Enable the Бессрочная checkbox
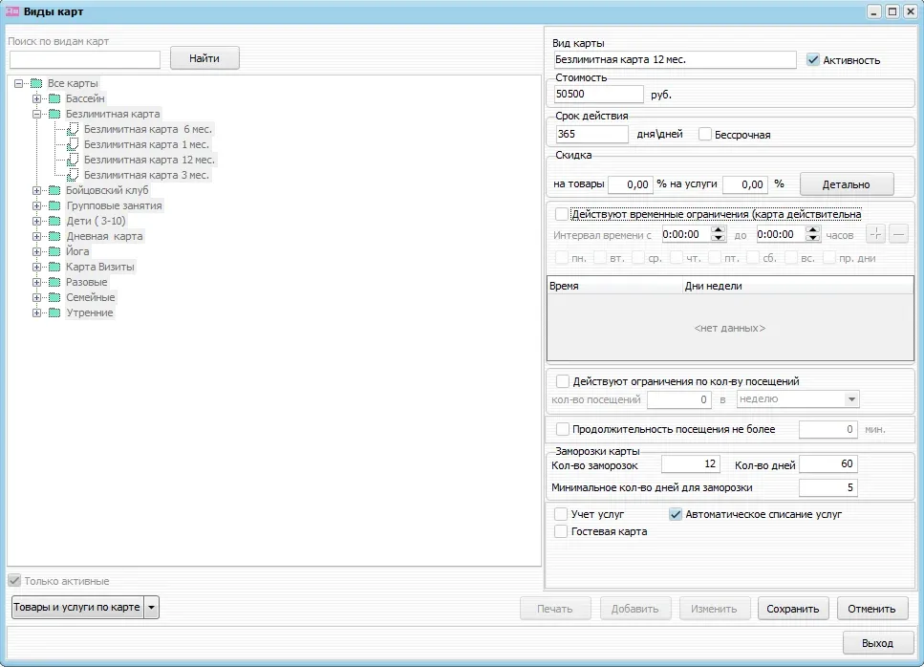Viewport: 924px width, 667px height. pos(705,135)
